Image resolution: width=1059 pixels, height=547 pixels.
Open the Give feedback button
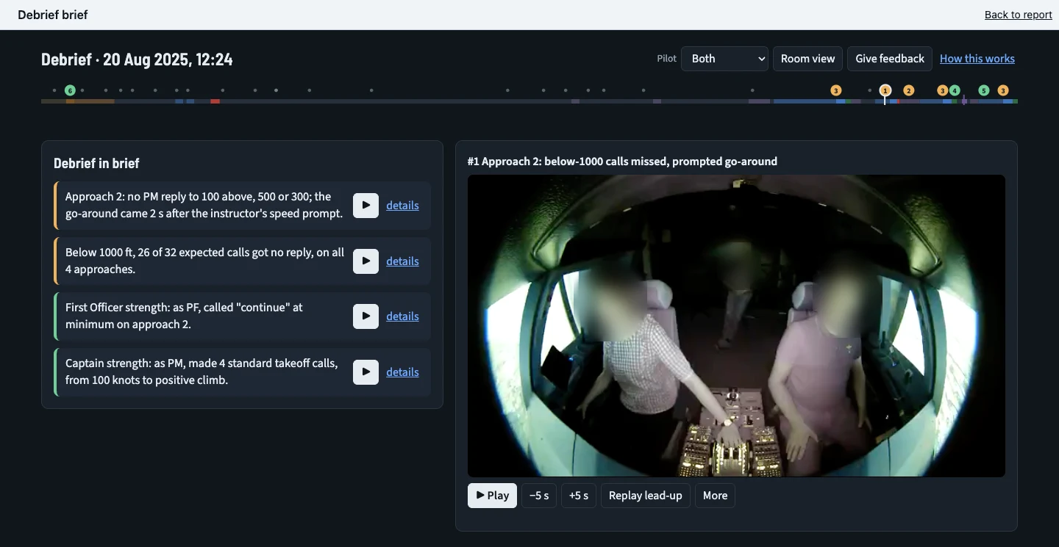click(x=890, y=59)
